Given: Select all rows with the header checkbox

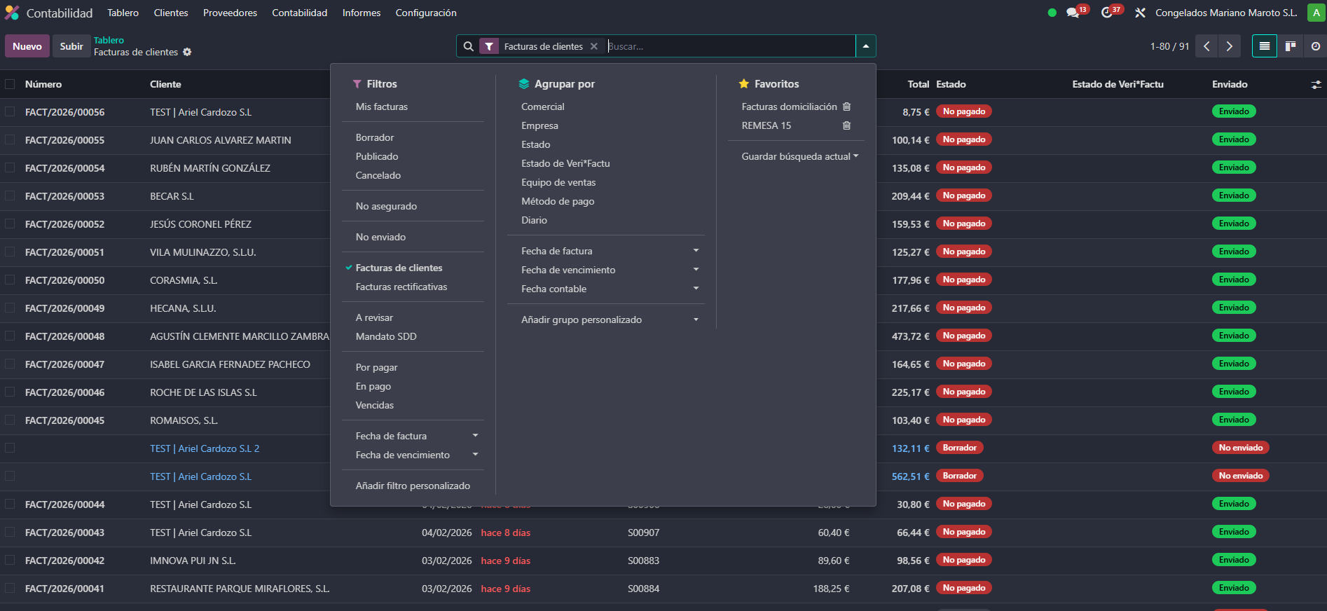Looking at the screenshot, I should click(10, 84).
